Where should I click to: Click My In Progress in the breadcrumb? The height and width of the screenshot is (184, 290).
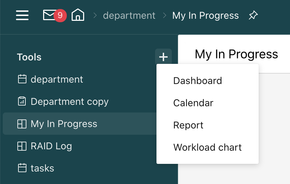tap(206, 16)
